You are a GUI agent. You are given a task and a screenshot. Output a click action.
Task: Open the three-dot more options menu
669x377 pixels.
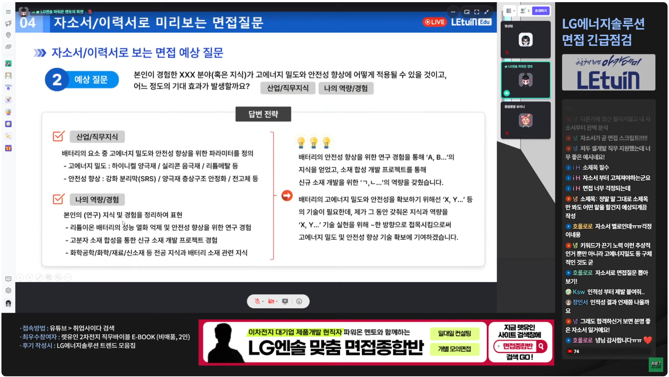453,12
